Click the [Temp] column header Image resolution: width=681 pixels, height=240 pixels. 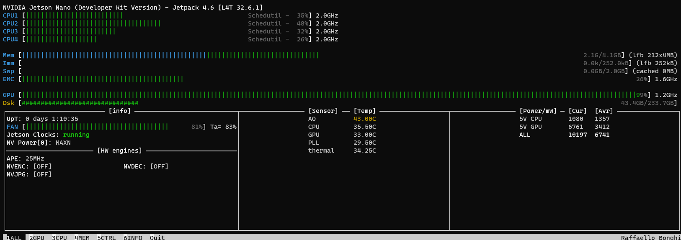click(x=365, y=111)
